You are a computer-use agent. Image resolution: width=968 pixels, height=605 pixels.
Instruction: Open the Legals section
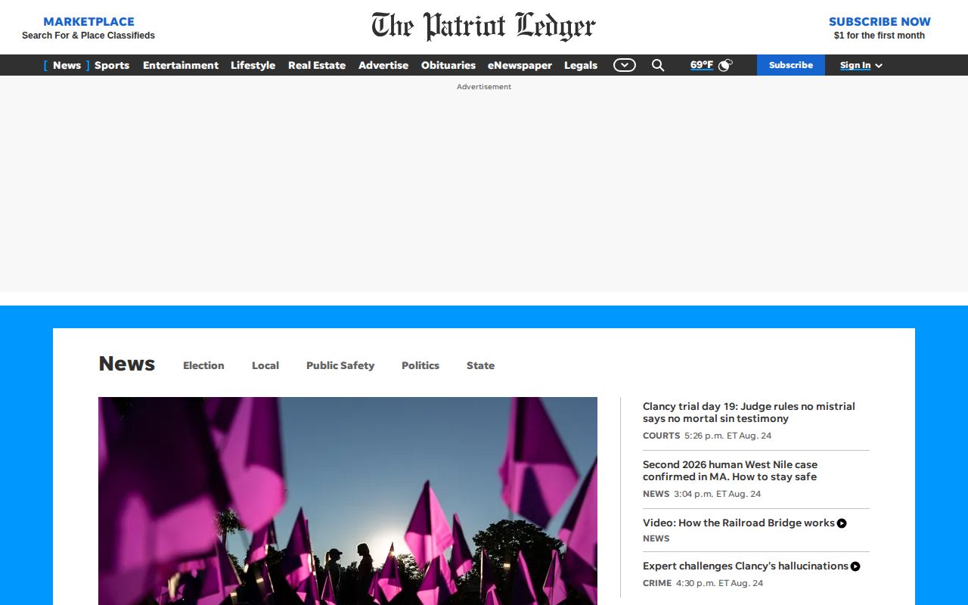tap(581, 65)
